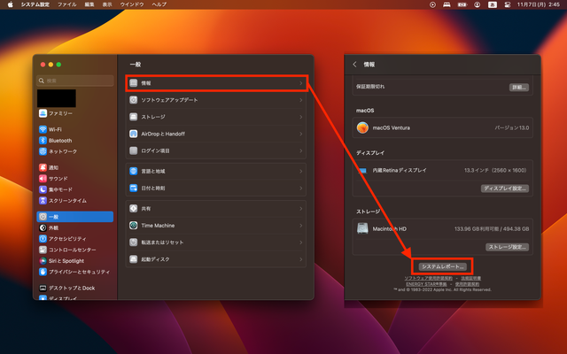Click the 日付と時刻 row icon

coord(134,188)
